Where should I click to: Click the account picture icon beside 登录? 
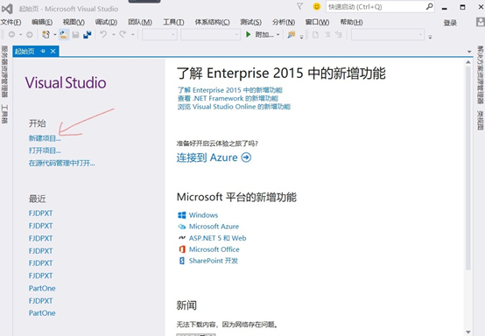481,22
